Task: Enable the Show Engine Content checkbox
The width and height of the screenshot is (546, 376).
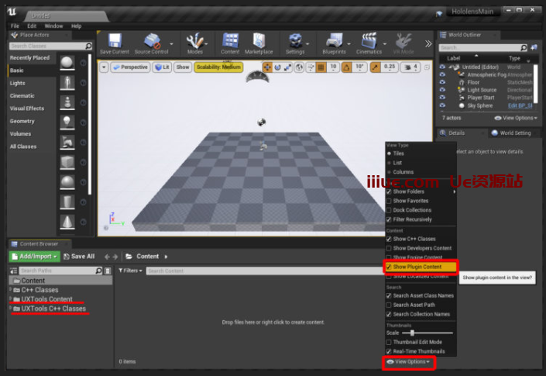Action: pyautogui.click(x=390, y=257)
